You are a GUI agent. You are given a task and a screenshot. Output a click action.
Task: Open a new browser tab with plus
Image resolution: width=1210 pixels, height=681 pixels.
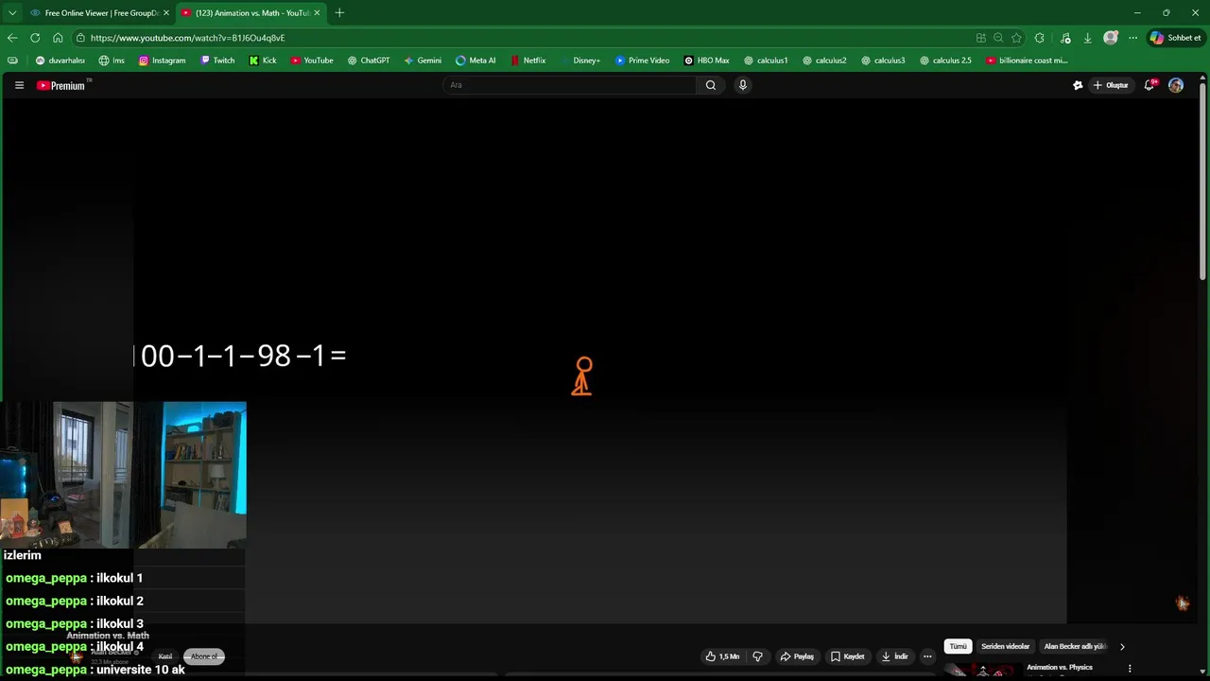coord(339,12)
